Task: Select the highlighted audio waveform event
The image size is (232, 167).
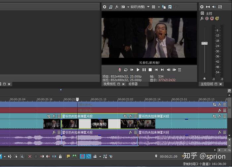Action: 99,140
